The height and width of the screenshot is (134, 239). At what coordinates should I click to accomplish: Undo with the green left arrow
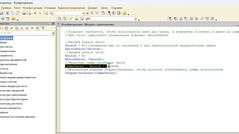pyautogui.click(x=35, y=13)
